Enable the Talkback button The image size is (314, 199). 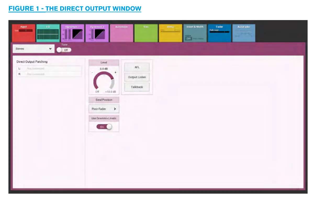click(137, 87)
